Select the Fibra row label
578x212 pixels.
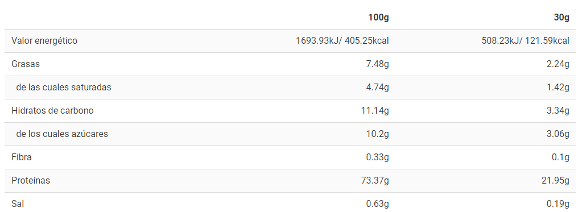point(22,157)
